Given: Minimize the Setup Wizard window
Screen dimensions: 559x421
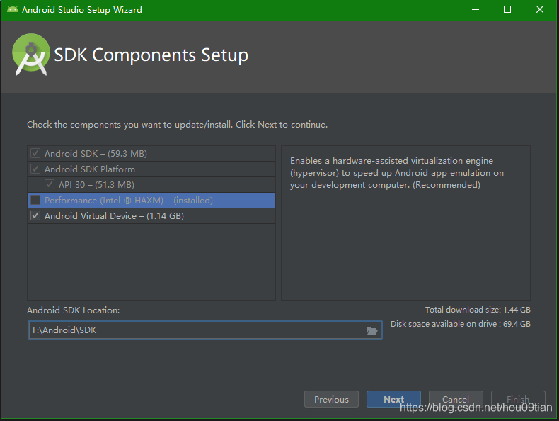Looking at the screenshot, I should pos(476,10).
